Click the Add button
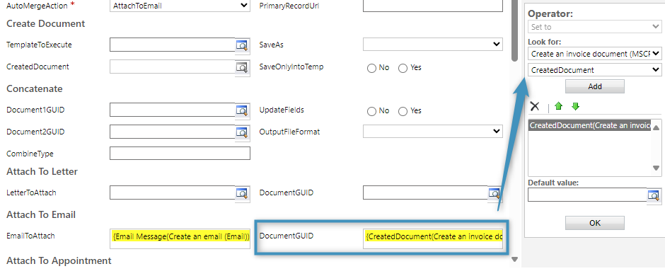Image resolution: width=665 pixels, height=276 pixels. 594,86
